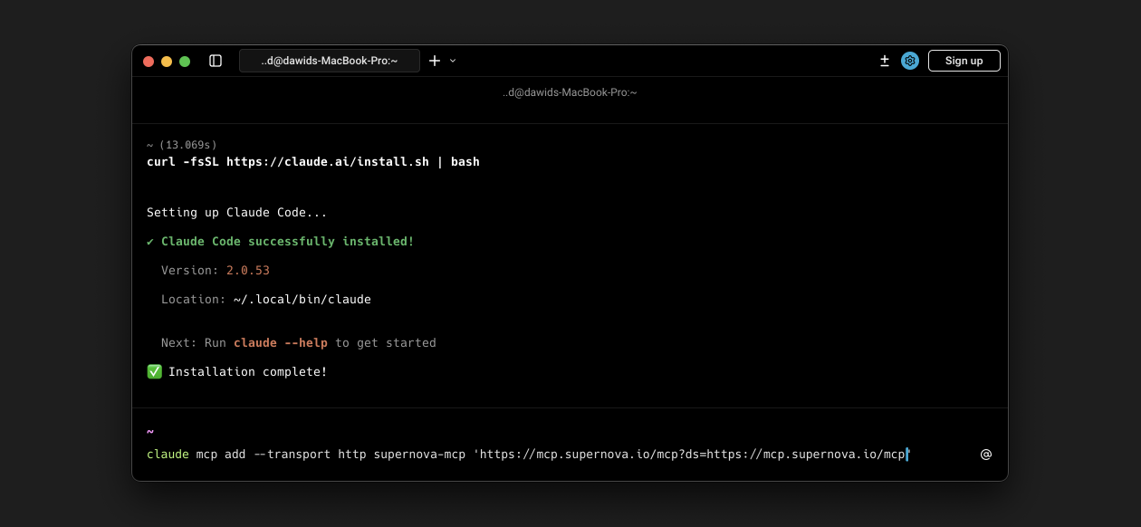Click the plus-minus diff icon in title bar
Image resolution: width=1141 pixels, height=527 pixels.
885,61
